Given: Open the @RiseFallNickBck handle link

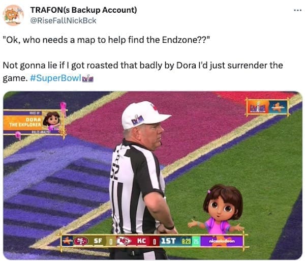Looking at the screenshot, I should pyautogui.click(x=63, y=20).
